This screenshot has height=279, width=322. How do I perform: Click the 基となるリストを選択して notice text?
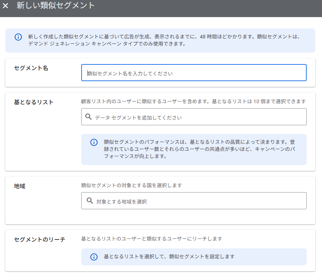[x=169, y=257]
